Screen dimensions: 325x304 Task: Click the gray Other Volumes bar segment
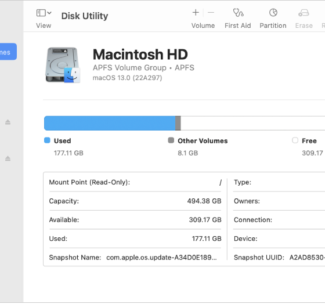pos(178,124)
